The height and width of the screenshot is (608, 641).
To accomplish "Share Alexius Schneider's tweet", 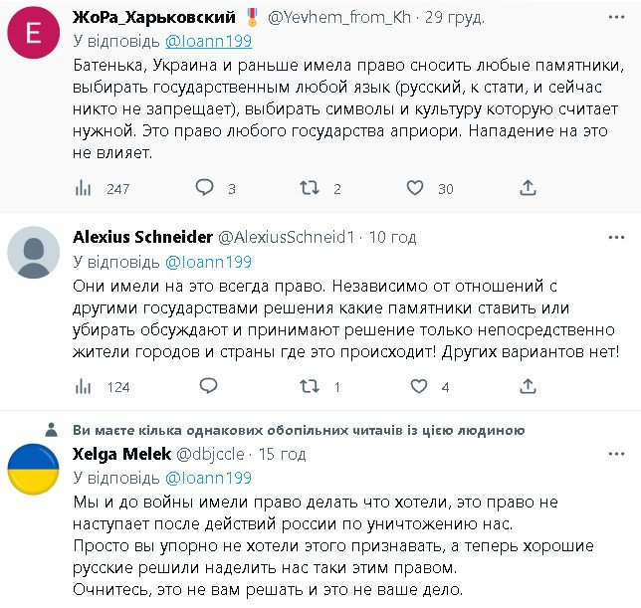I will 529,386.
